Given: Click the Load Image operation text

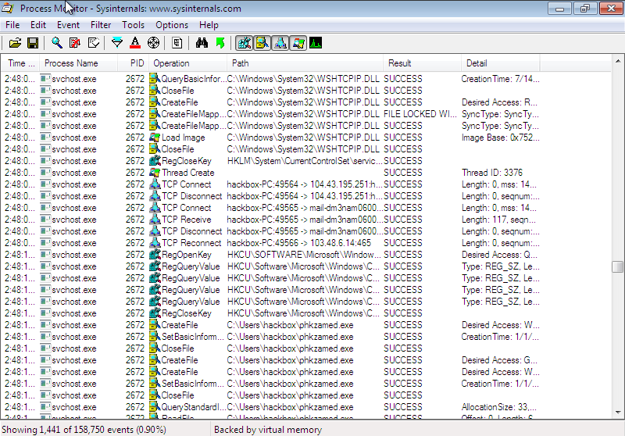Looking at the screenshot, I should pos(183,138).
